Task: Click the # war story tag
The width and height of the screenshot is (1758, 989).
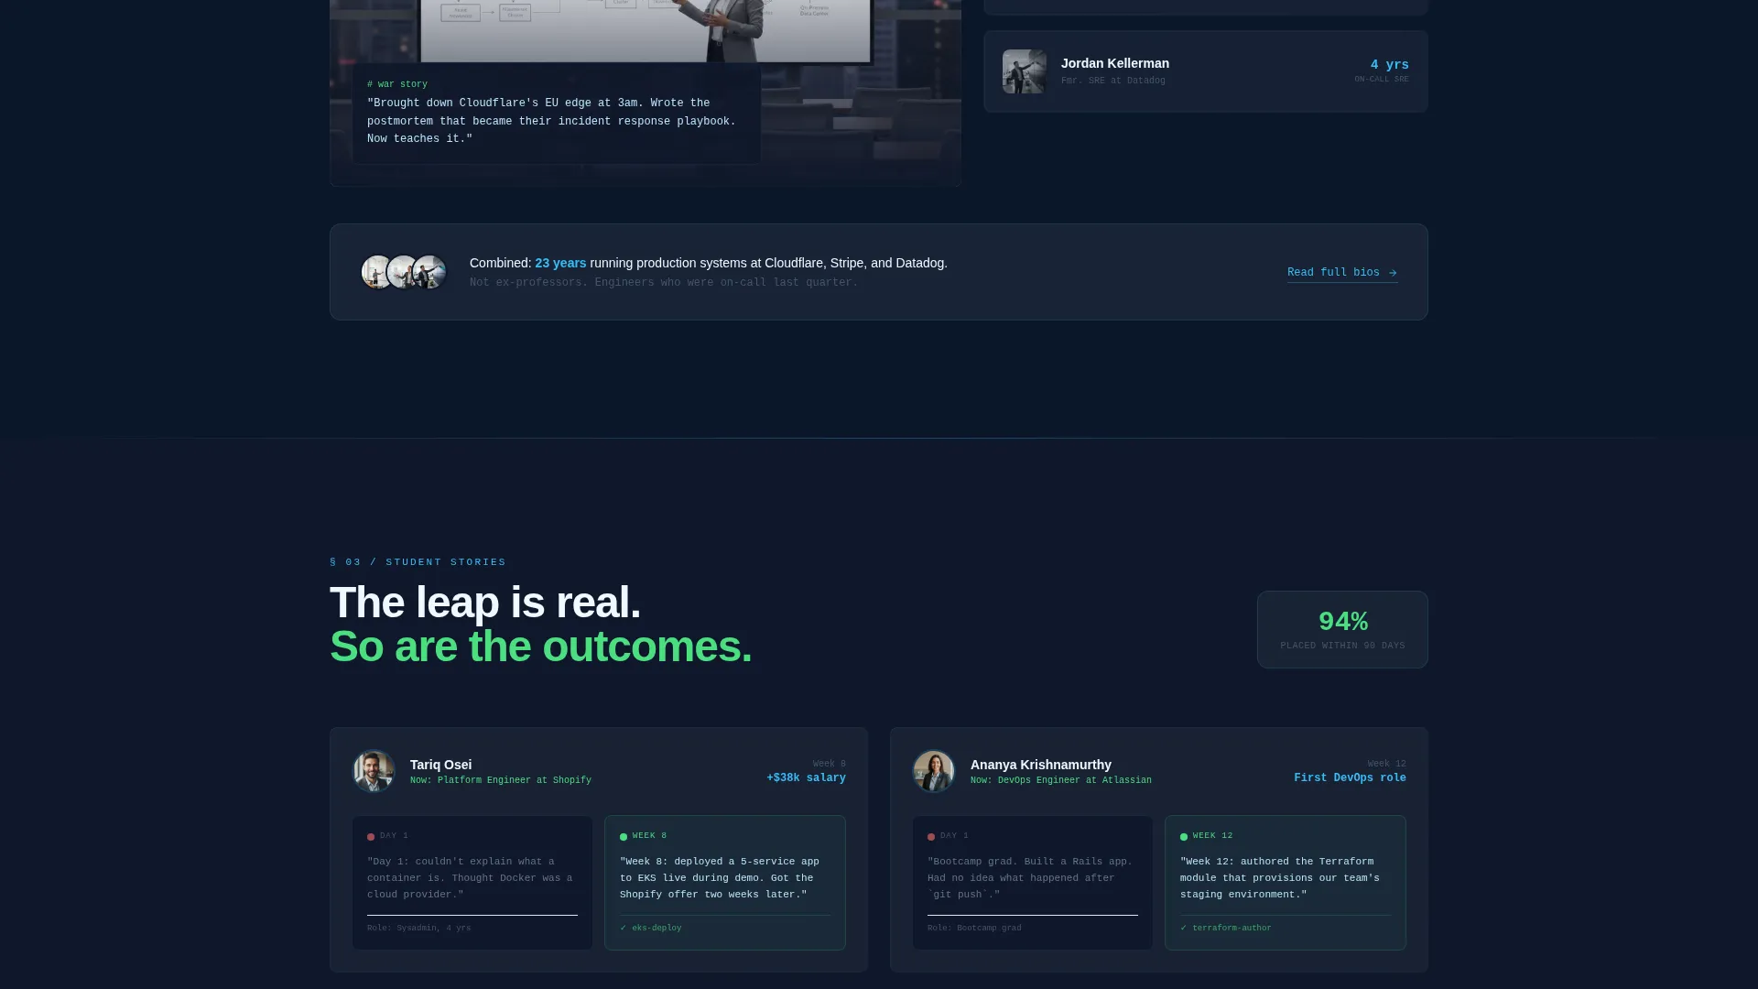Action: [x=397, y=84]
